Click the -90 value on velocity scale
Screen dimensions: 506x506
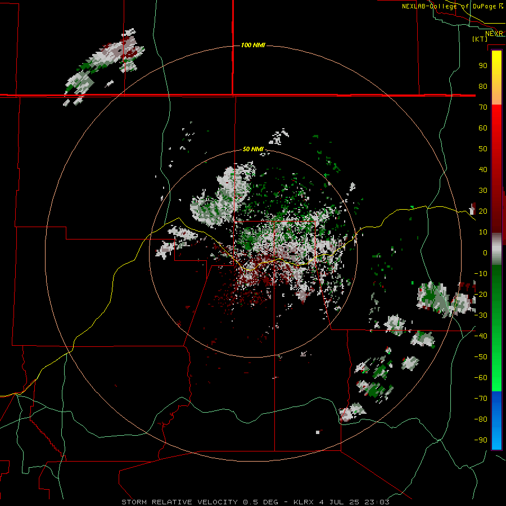(481, 440)
